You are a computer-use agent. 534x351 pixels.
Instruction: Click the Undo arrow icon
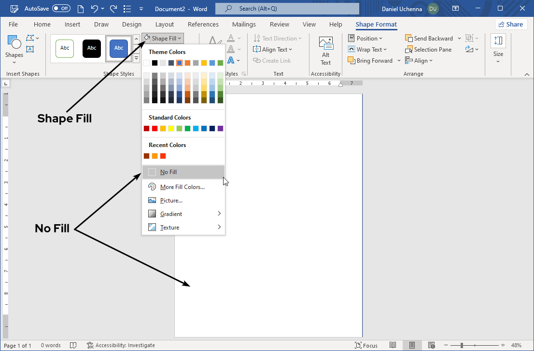(x=95, y=9)
